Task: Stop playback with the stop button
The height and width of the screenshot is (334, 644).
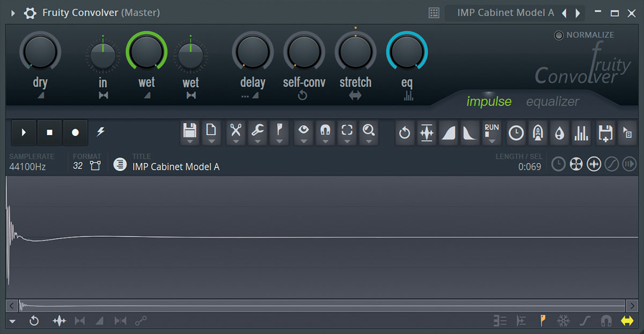Action: pyautogui.click(x=50, y=132)
